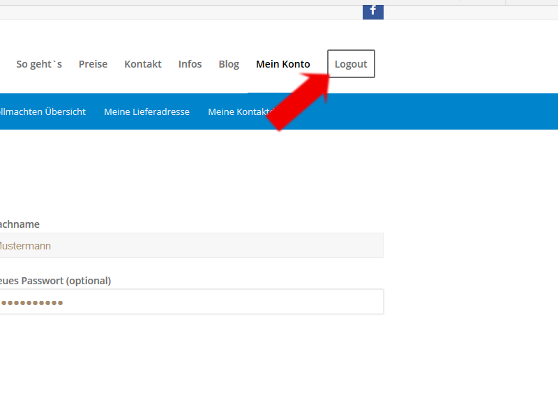Select Infos in the main navigation
This screenshot has height=418, width=558.
point(190,64)
